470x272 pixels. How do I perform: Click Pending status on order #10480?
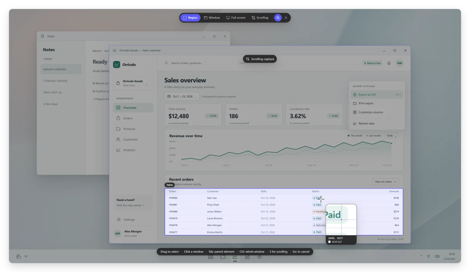tap(319, 212)
